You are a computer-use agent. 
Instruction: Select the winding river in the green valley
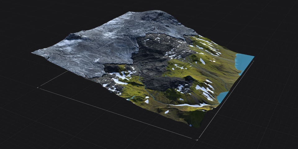[x=146, y=90]
